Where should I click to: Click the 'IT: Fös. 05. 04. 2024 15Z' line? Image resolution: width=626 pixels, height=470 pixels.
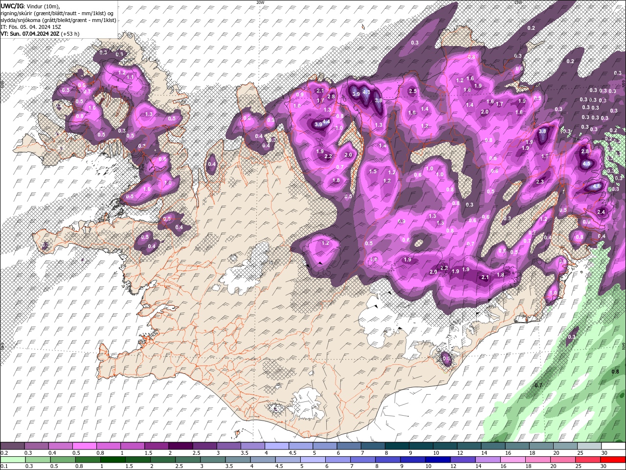[30, 27]
